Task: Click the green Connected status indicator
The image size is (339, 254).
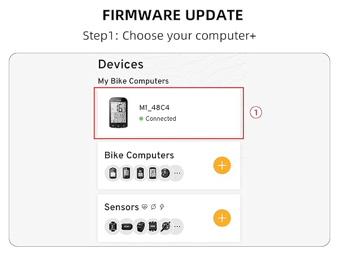Action: [141, 119]
